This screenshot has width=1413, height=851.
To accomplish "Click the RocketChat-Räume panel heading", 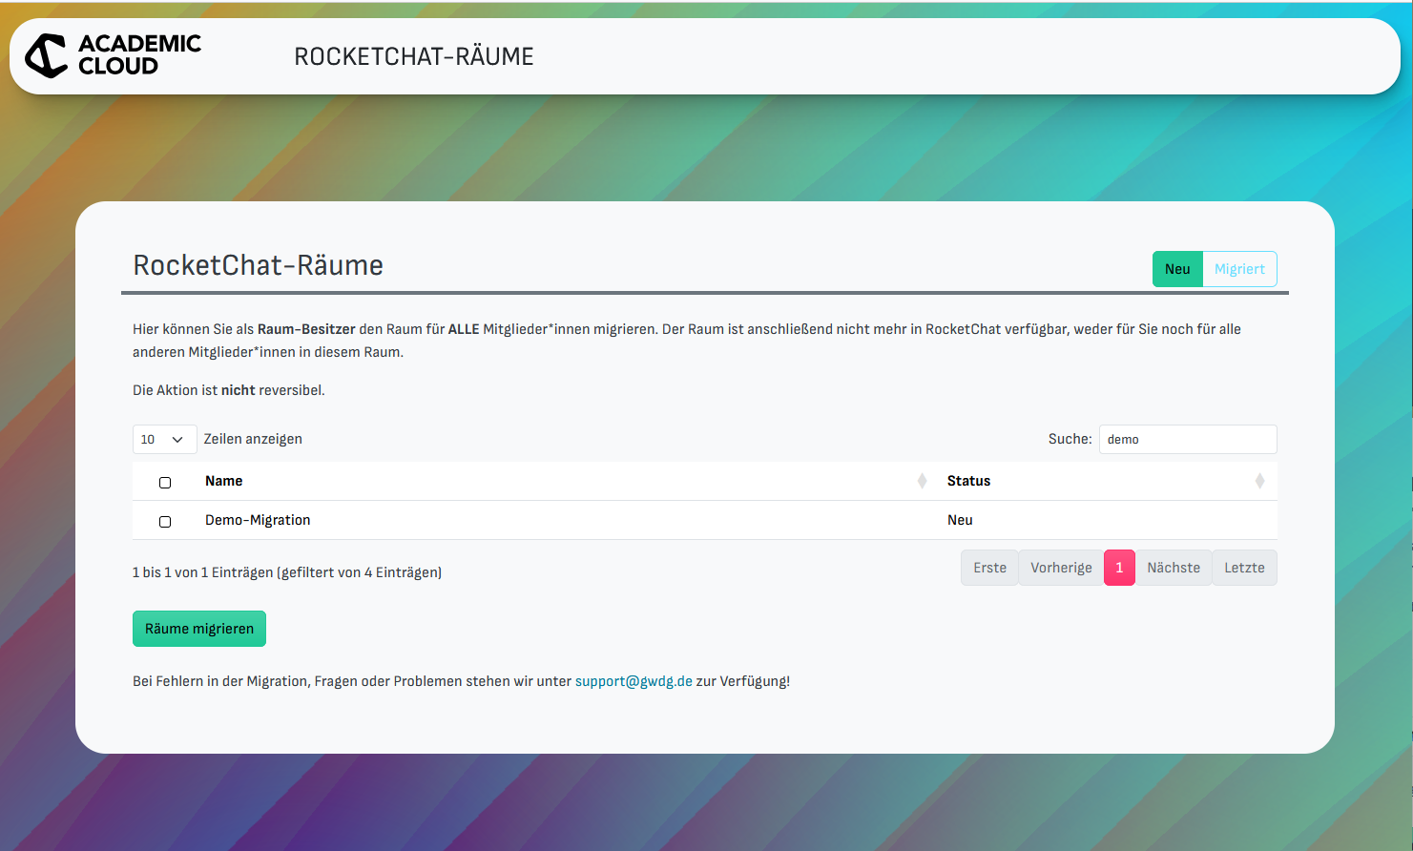I will click(259, 265).
